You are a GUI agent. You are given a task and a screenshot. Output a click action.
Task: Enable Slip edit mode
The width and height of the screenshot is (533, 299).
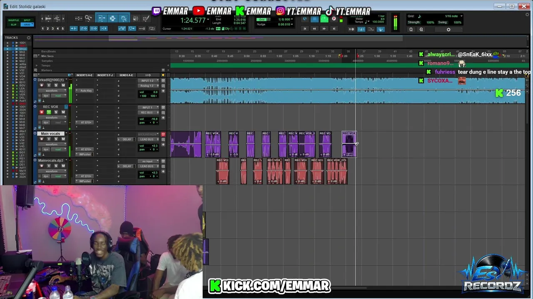13,25
